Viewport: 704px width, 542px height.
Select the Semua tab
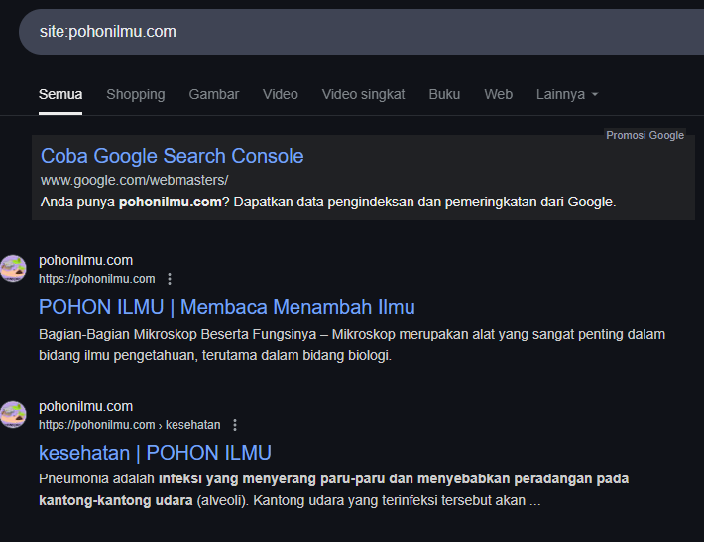click(60, 95)
